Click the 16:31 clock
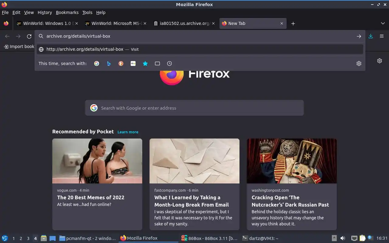The height and width of the screenshot is (243, 389). point(382,238)
